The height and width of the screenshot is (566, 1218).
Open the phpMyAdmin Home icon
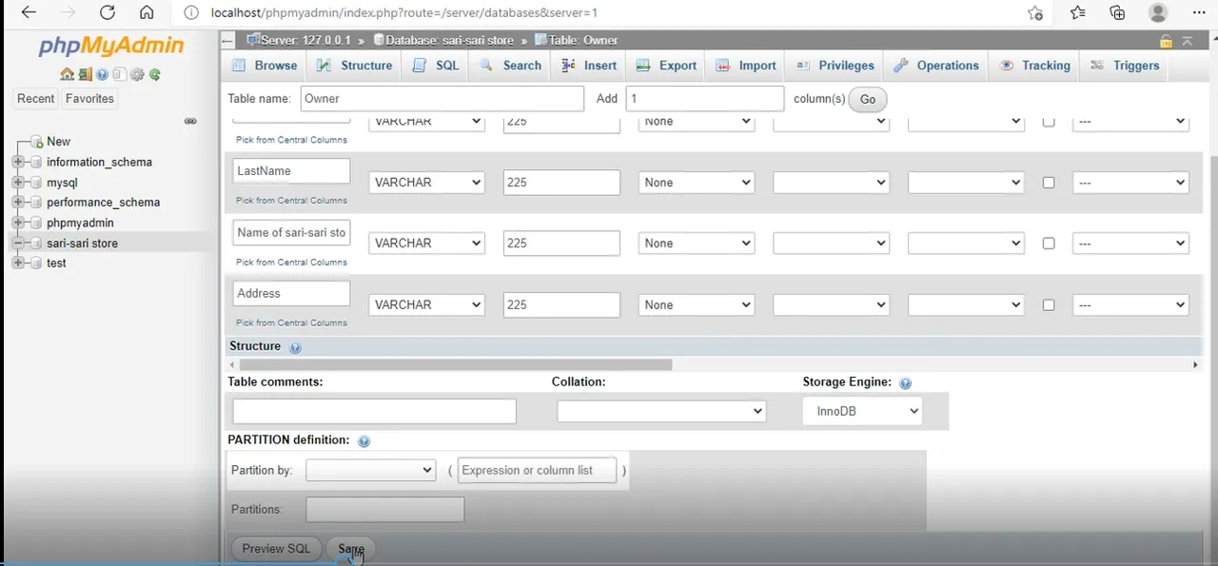tap(67, 74)
